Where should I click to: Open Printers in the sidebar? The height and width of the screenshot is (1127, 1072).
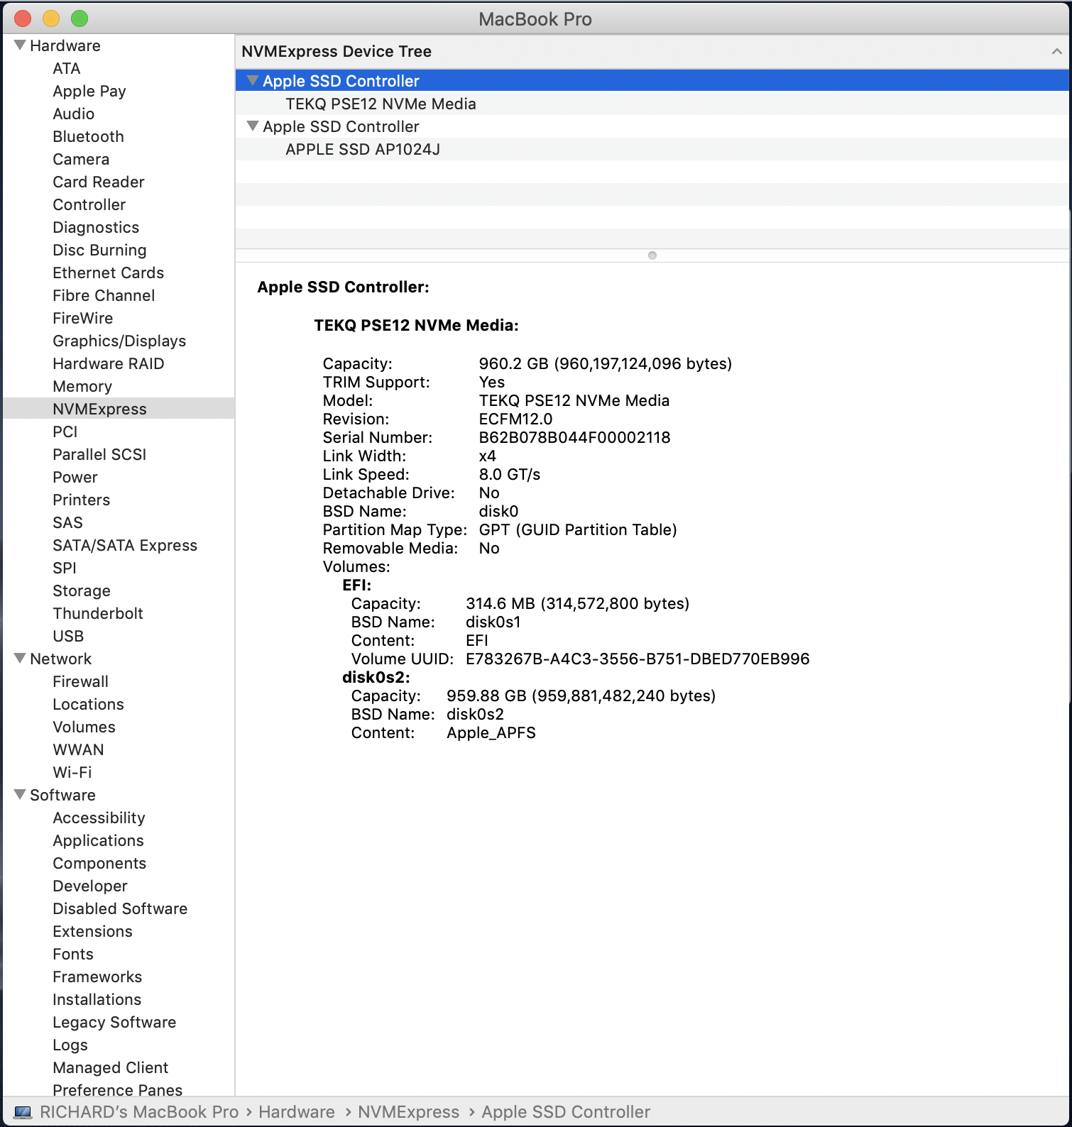[82, 500]
